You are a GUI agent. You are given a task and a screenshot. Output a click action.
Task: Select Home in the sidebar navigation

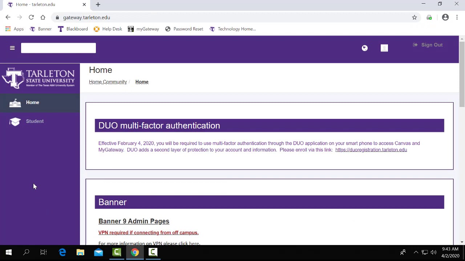pos(40,103)
